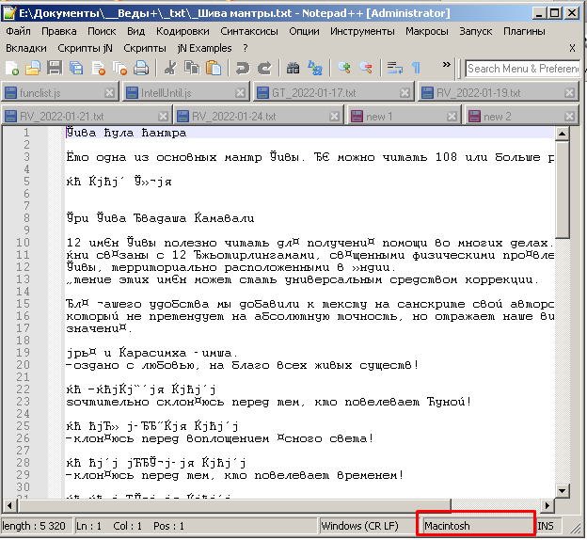Open the Макросы menu
Viewport: 587px width, 540px height.
(427, 31)
